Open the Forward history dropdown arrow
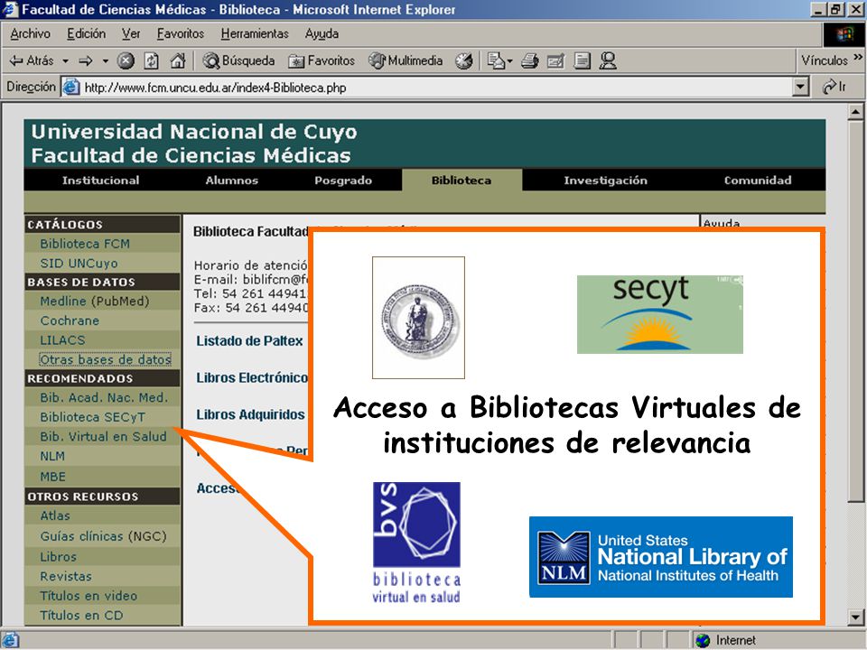The image size is (867, 650). point(105,60)
